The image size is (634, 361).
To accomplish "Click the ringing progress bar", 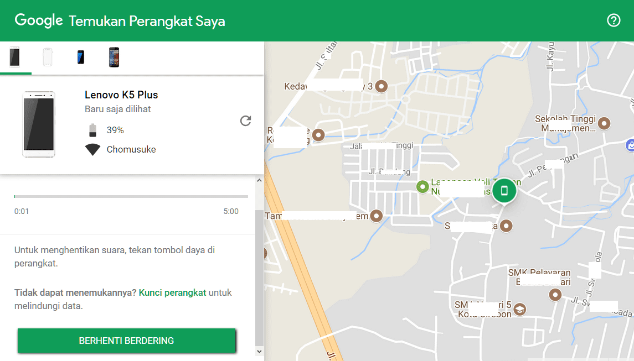I will (131, 197).
